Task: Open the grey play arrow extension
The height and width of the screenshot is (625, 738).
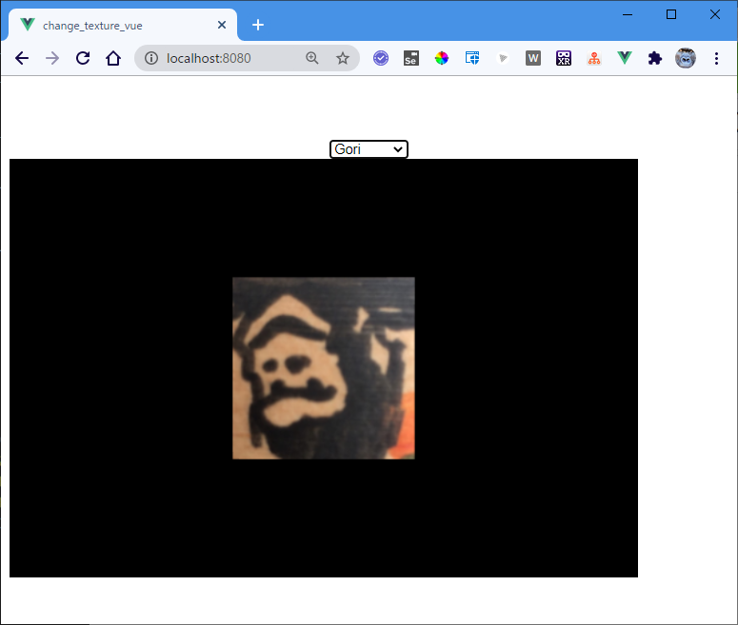Action: click(x=503, y=58)
